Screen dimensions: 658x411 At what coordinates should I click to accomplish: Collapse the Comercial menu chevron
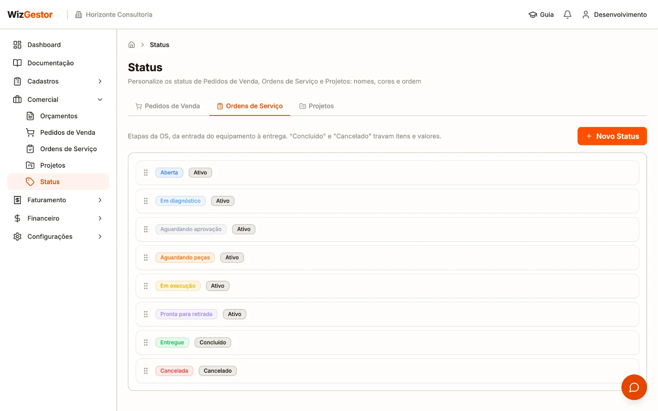(x=100, y=99)
